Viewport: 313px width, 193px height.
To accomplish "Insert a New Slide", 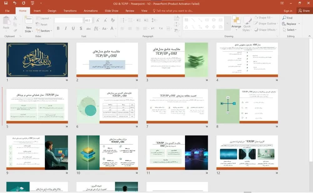I will tap(29, 24).
